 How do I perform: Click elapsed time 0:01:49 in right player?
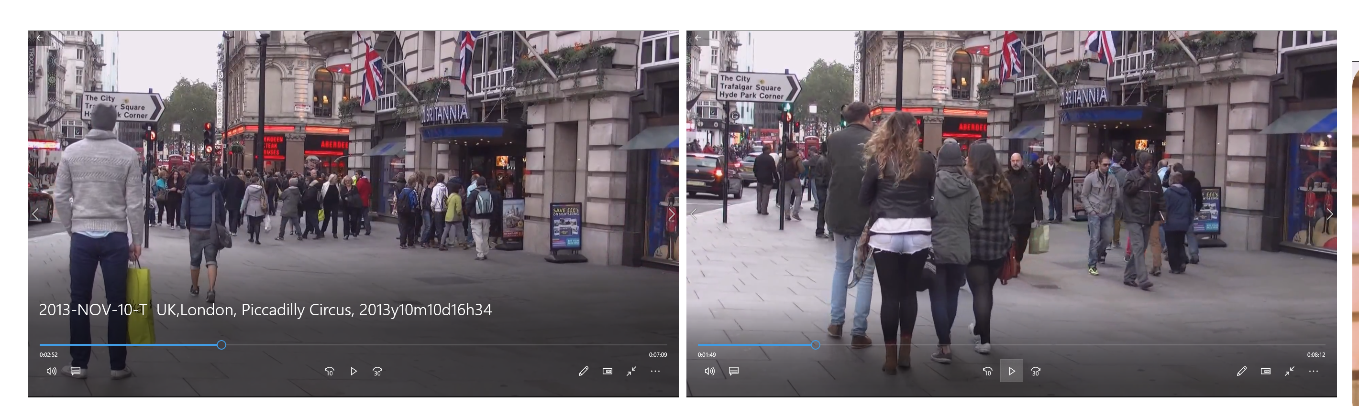(707, 355)
